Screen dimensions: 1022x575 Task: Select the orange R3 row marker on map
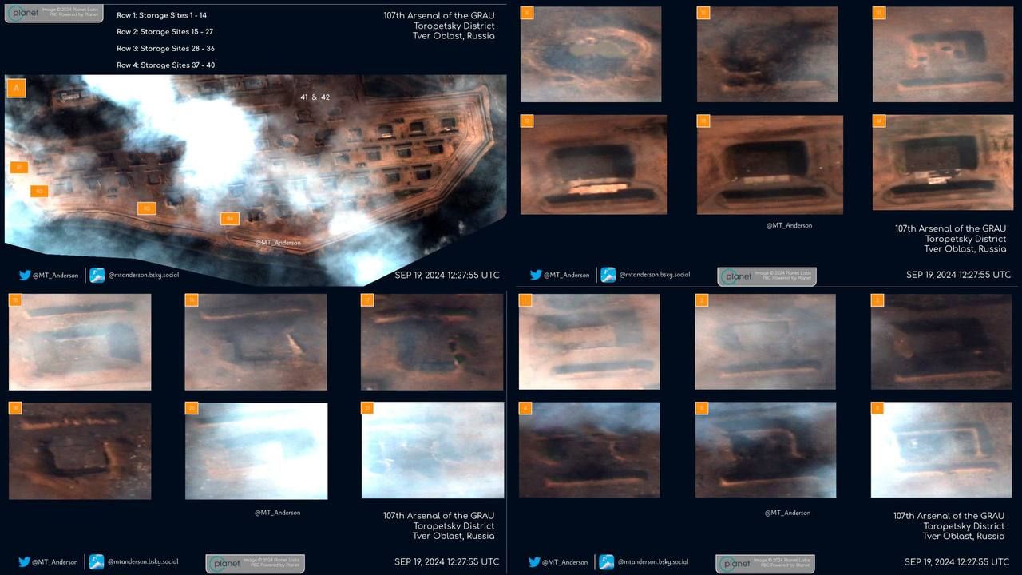click(x=145, y=208)
